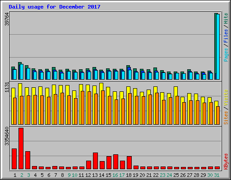The image size is (231, 180).
Task: Click the red KBytes bar for day 1
Action: click(14, 159)
